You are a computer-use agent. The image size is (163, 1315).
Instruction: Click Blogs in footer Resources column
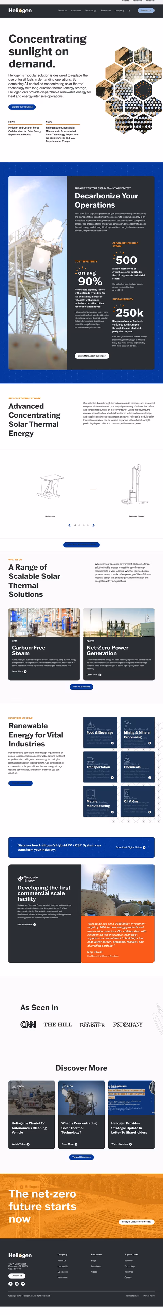click(94, 1260)
